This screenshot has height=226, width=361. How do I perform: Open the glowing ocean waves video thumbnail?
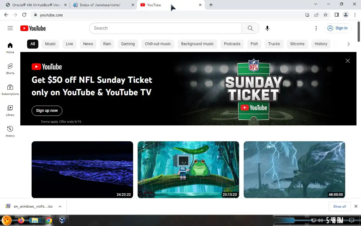pos(82,169)
